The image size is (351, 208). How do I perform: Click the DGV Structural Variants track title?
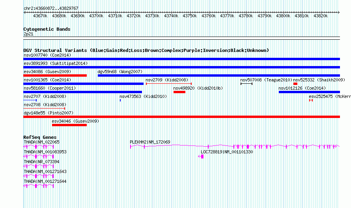click(x=146, y=50)
